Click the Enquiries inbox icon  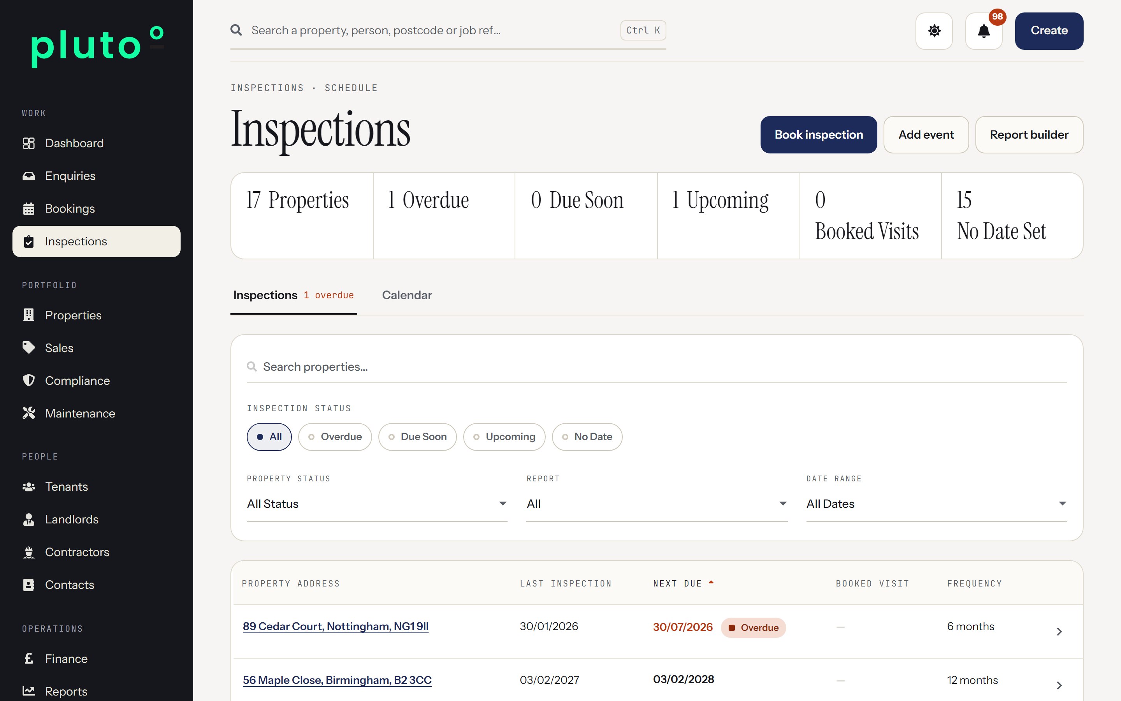tap(29, 176)
